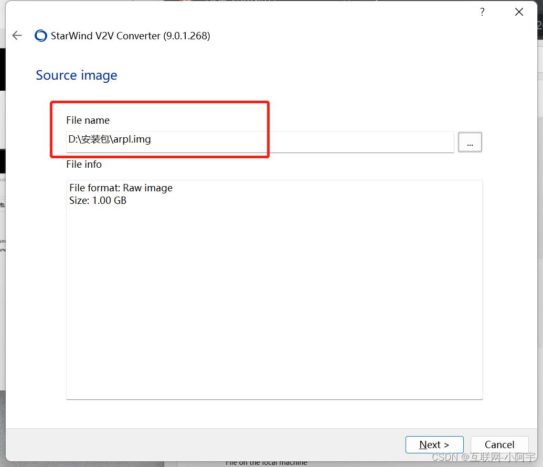Go back using the back arrow
This screenshot has height=467, width=543.
(17, 35)
